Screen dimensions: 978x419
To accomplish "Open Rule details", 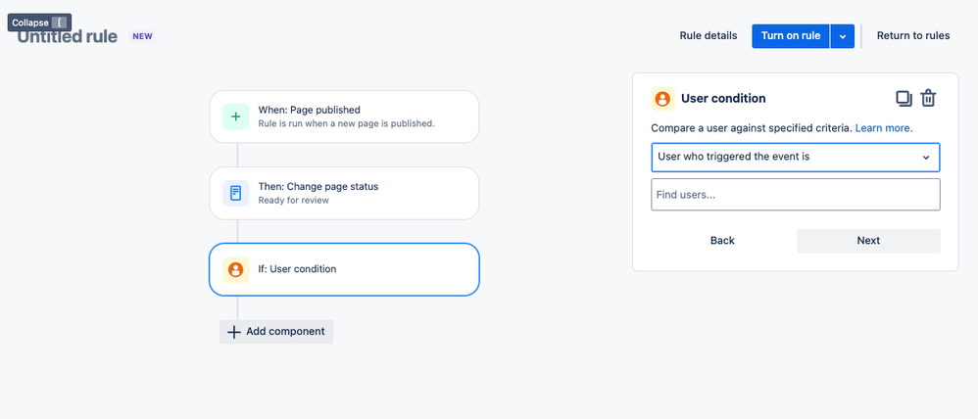I will (708, 36).
